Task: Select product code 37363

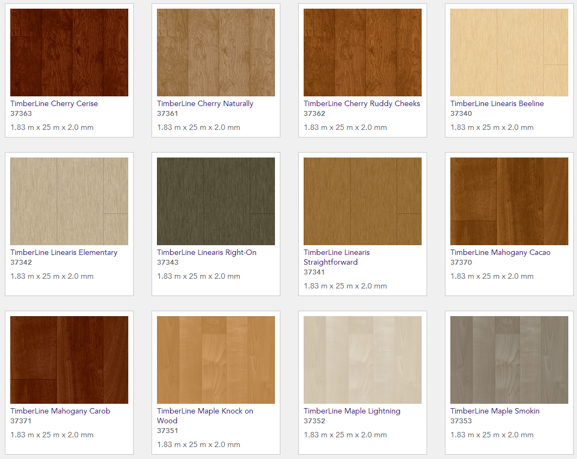Action: pyautogui.click(x=21, y=113)
